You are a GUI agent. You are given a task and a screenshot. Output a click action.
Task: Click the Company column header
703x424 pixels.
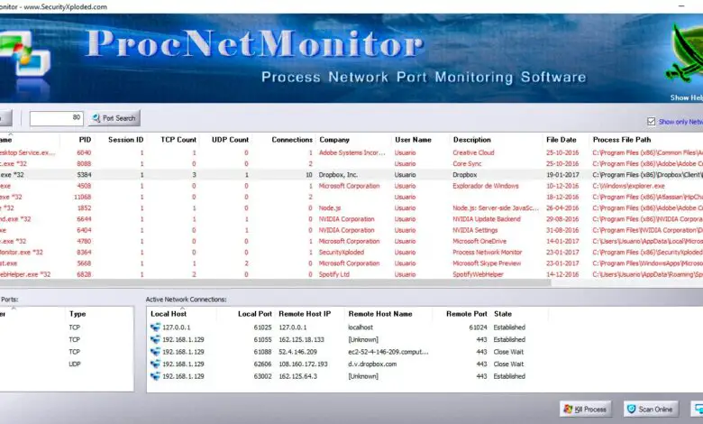tap(334, 140)
